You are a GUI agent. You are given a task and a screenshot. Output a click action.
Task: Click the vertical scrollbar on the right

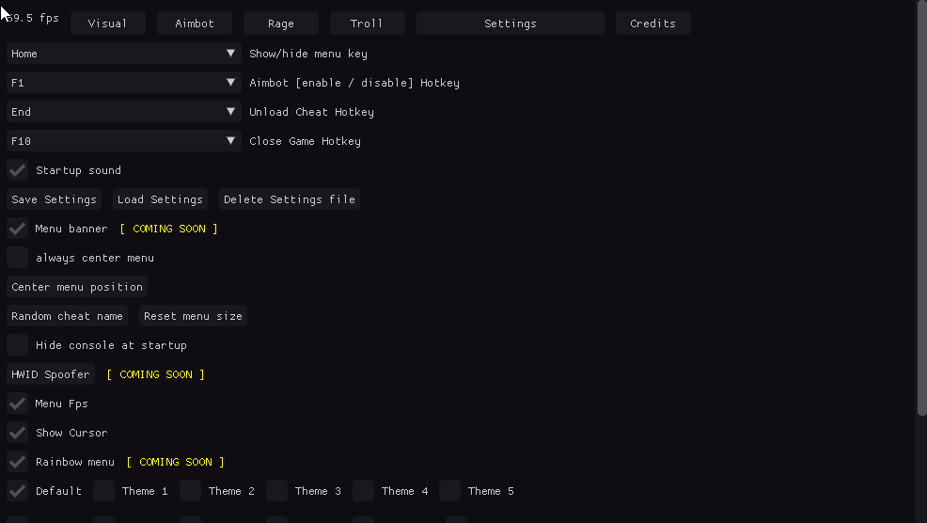click(921, 207)
